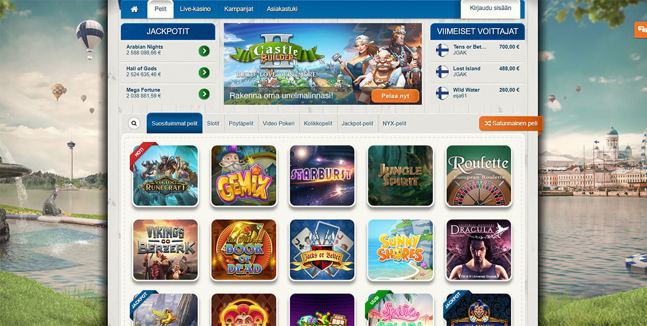Click the Kirjaudu sisään login button
The image size is (647, 326).
coord(490,9)
